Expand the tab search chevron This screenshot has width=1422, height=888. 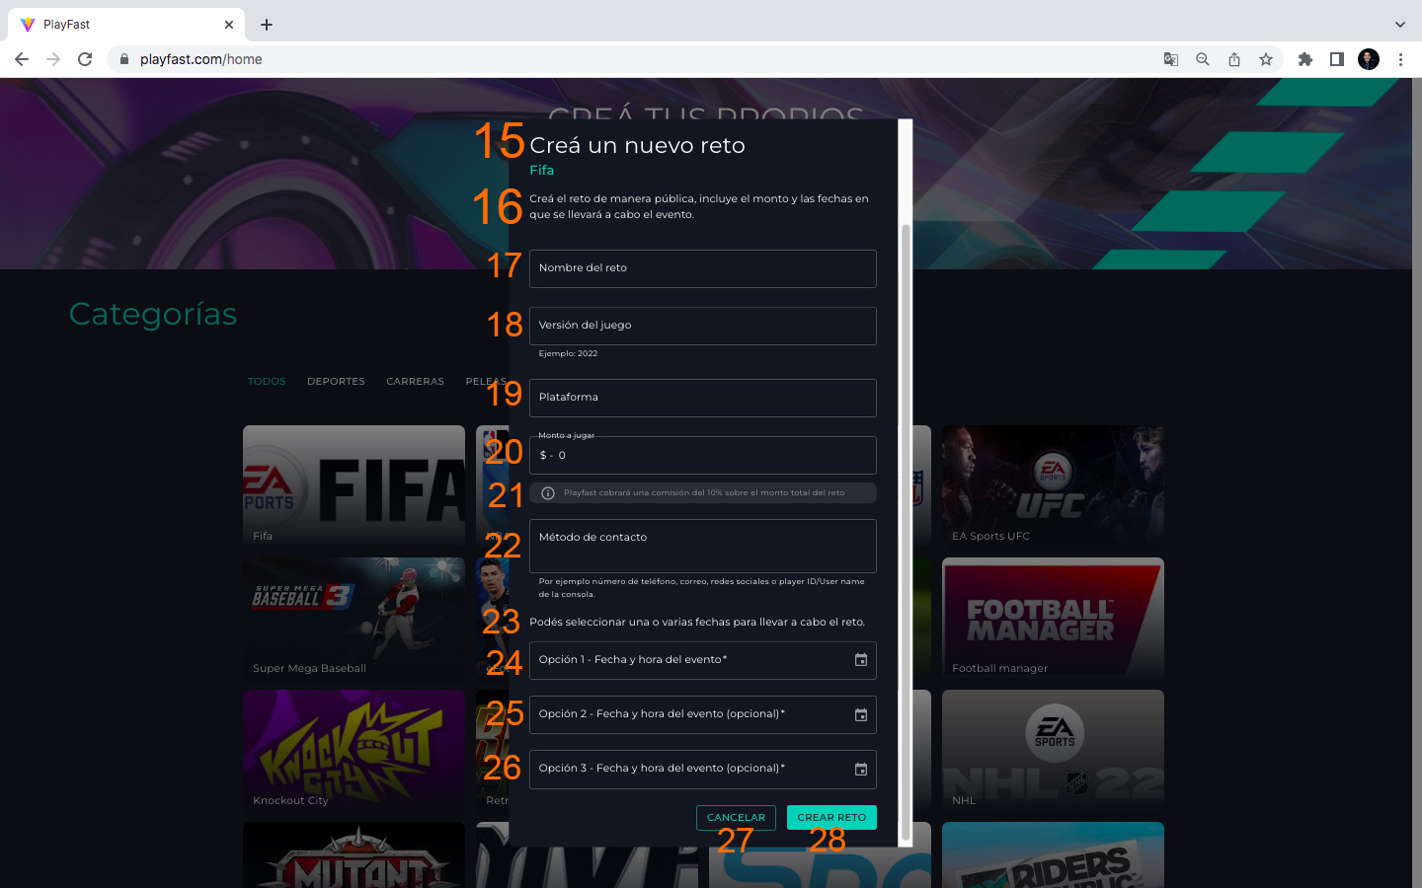click(x=1399, y=25)
